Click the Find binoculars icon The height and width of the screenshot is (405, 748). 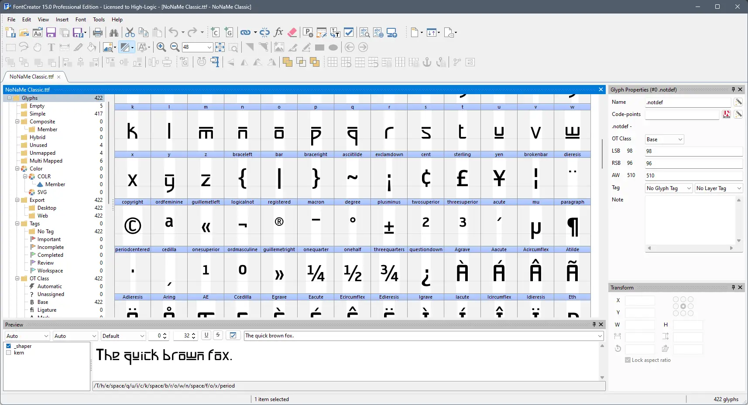click(114, 32)
